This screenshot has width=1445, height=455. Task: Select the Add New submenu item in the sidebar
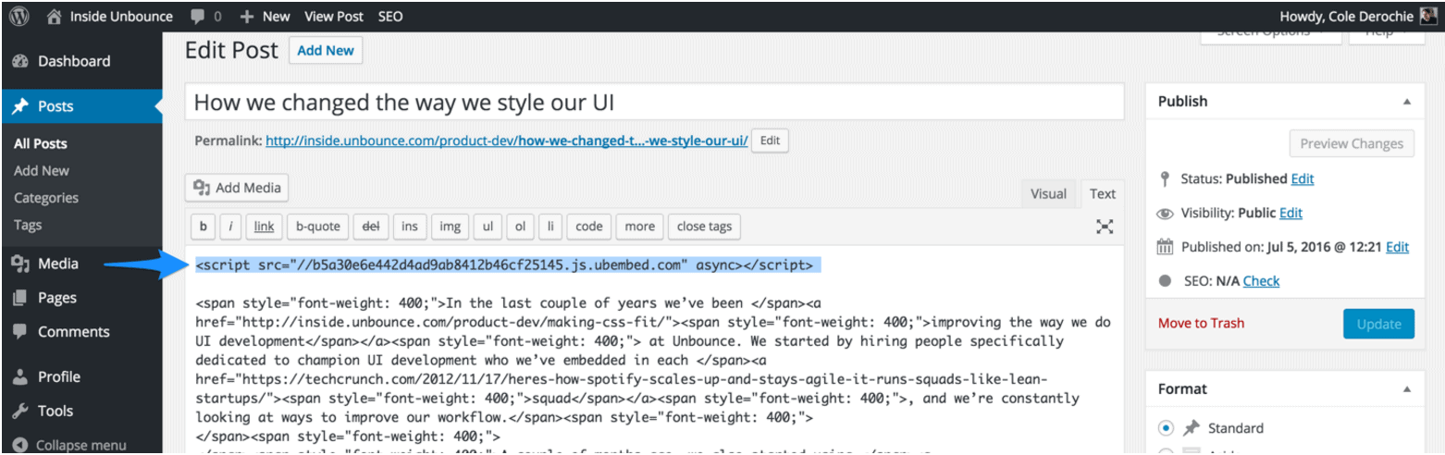tap(42, 170)
